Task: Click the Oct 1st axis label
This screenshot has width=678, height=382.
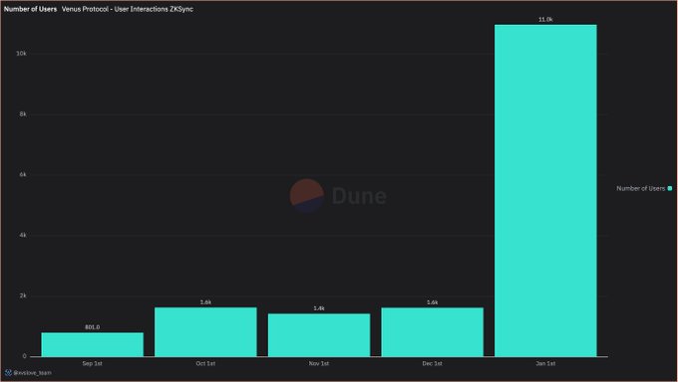Action: [x=205, y=363]
